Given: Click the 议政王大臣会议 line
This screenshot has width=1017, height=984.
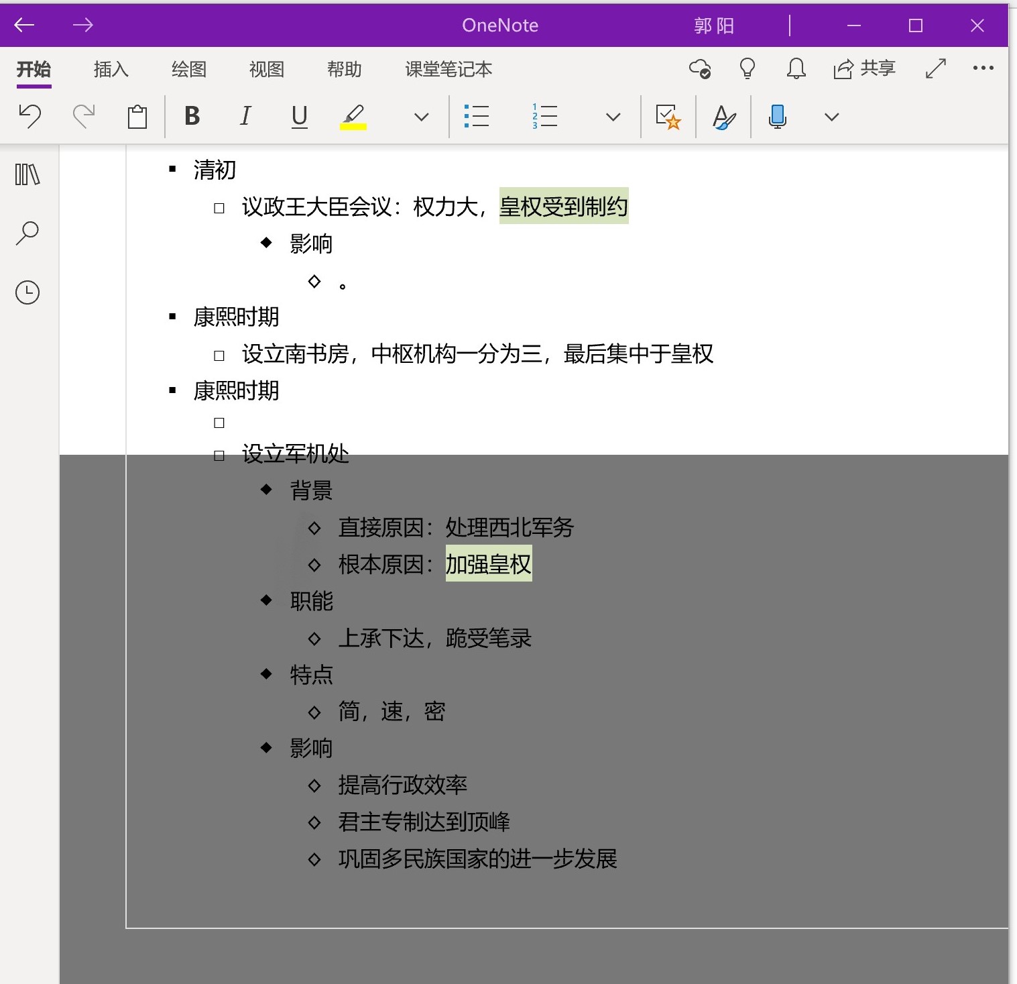Looking at the screenshot, I should click(436, 206).
